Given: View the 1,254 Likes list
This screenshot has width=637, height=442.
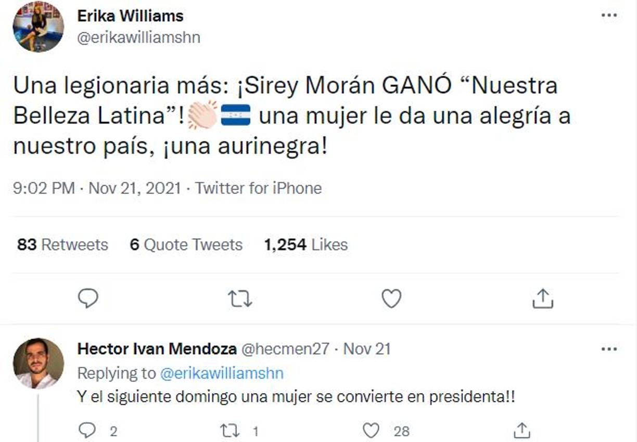Looking at the screenshot, I should click(x=307, y=244).
